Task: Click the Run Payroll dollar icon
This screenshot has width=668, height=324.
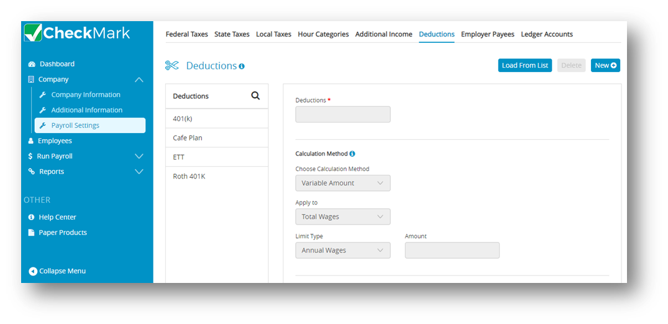Action: (30, 156)
